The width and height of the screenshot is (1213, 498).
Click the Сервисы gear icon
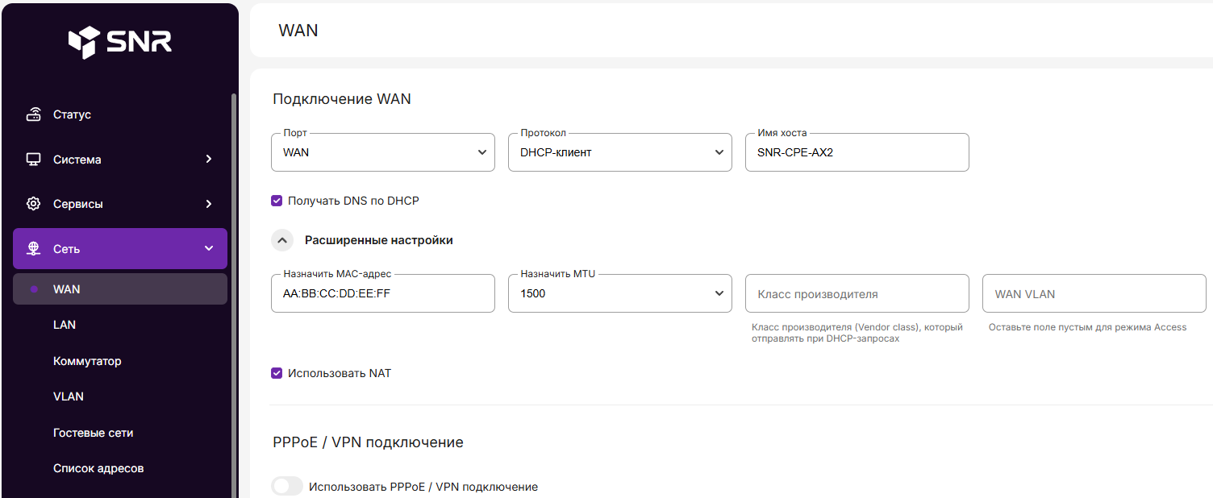tap(34, 204)
